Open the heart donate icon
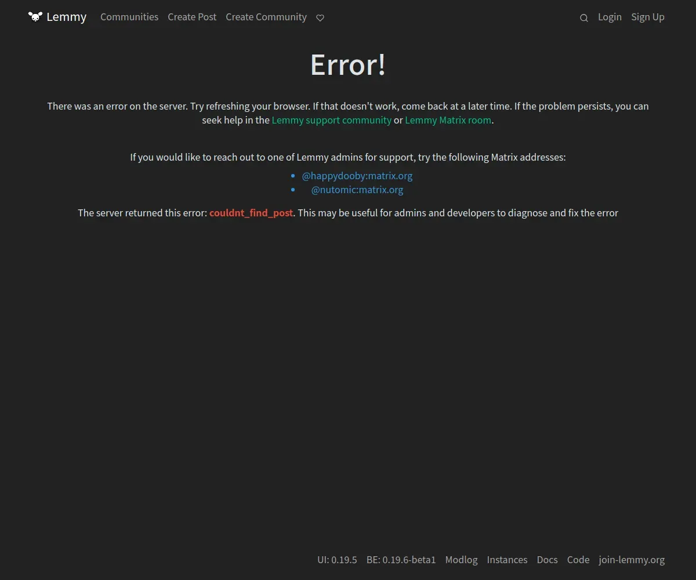This screenshot has height=580, width=696. (320, 18)
